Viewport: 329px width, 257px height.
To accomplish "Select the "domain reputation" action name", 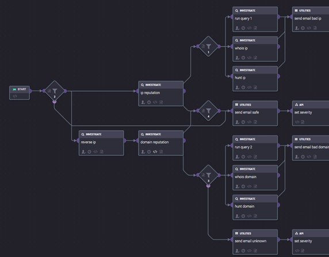I will [154, 142].
